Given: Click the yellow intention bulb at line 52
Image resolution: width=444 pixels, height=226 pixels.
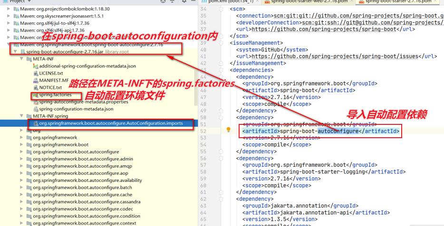Looking at the screenshot, I should 229,130.
